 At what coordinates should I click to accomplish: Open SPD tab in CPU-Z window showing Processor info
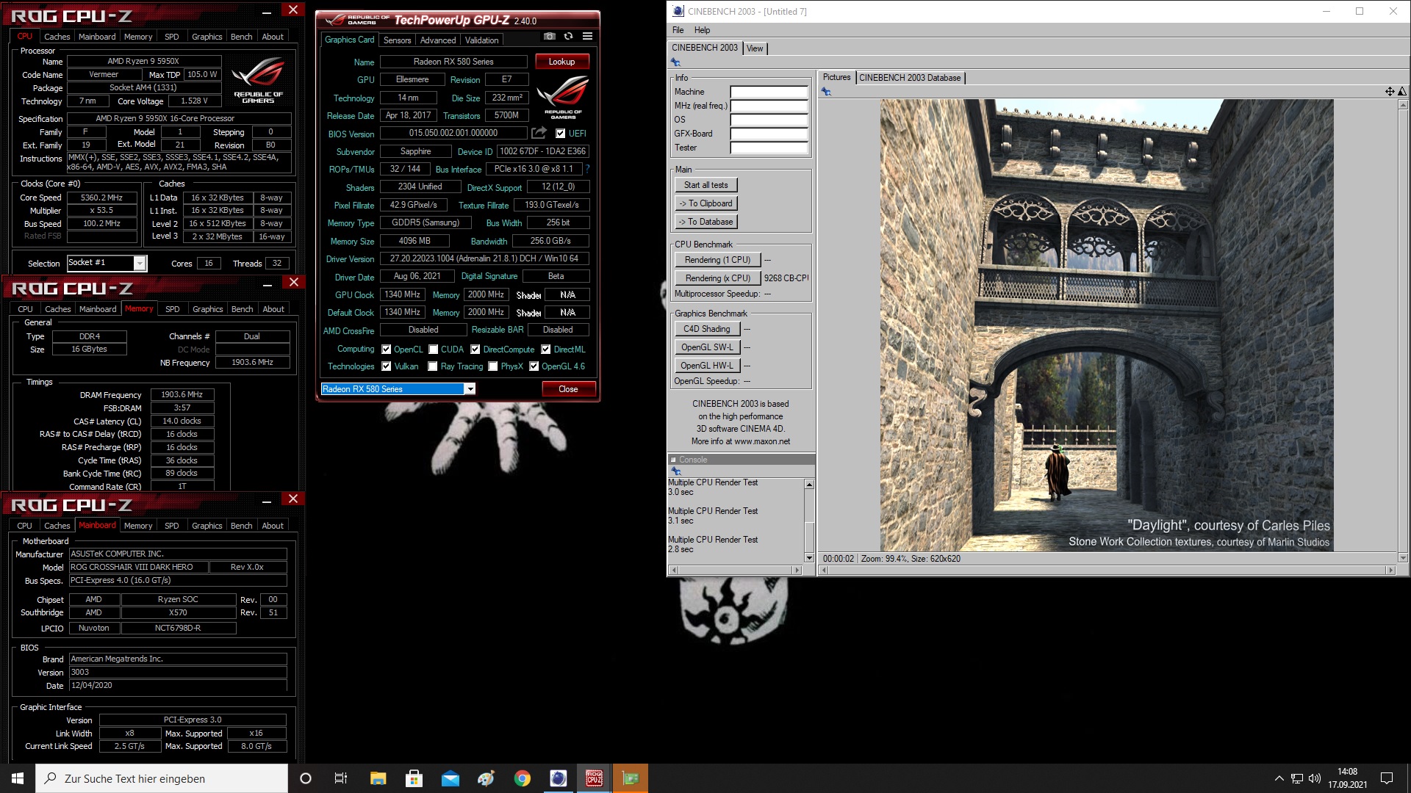(x=172, y=37)
